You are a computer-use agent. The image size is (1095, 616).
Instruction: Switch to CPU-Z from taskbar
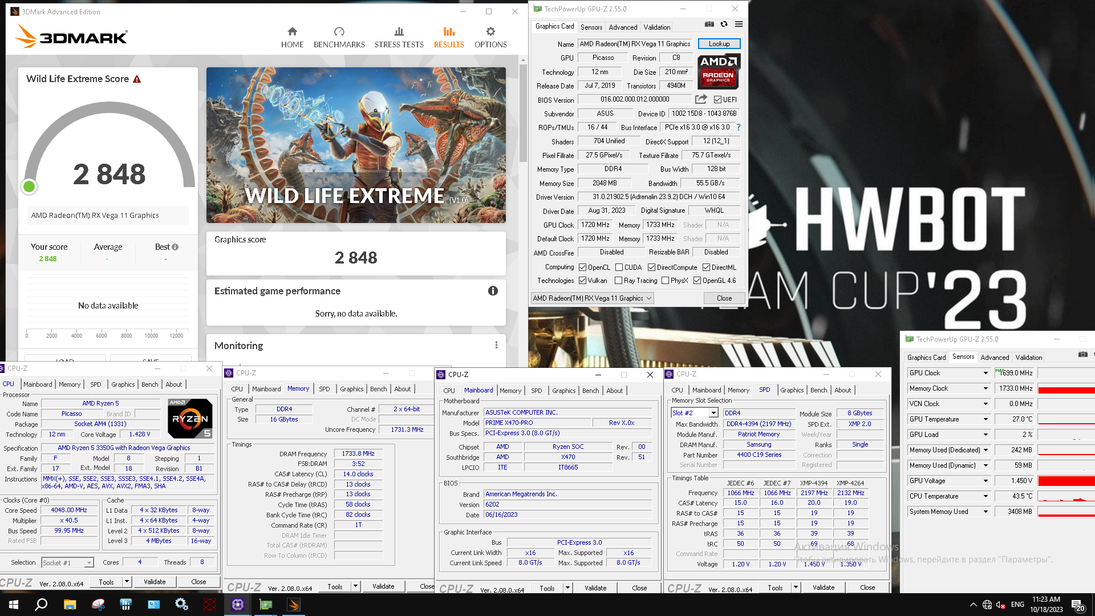(238, 605)
